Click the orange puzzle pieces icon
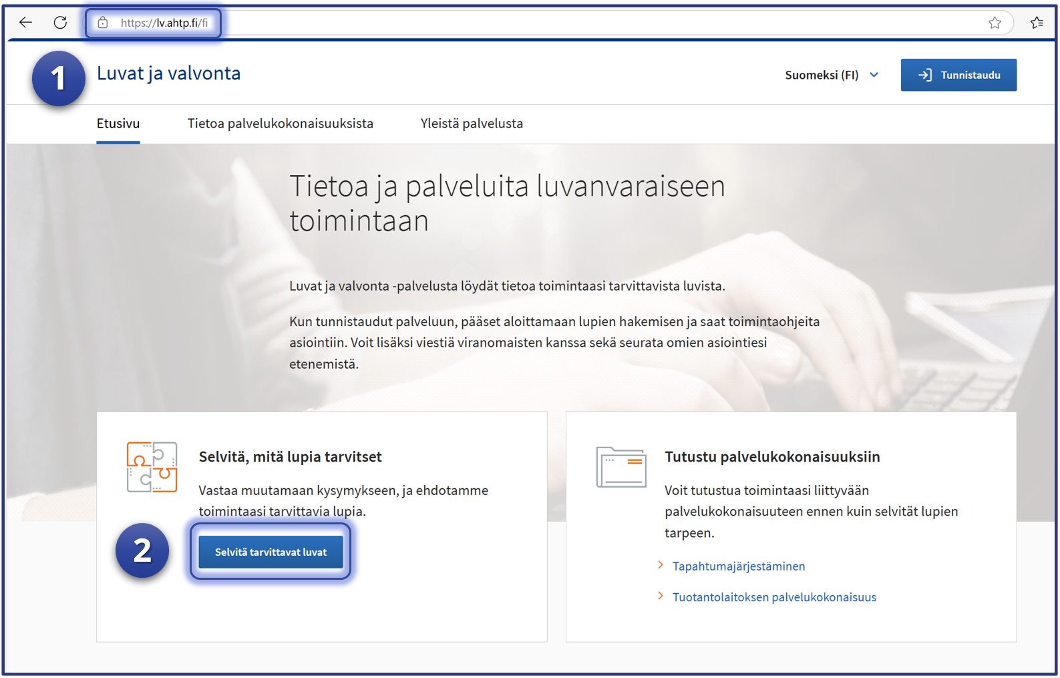 [x=152, y=467]
